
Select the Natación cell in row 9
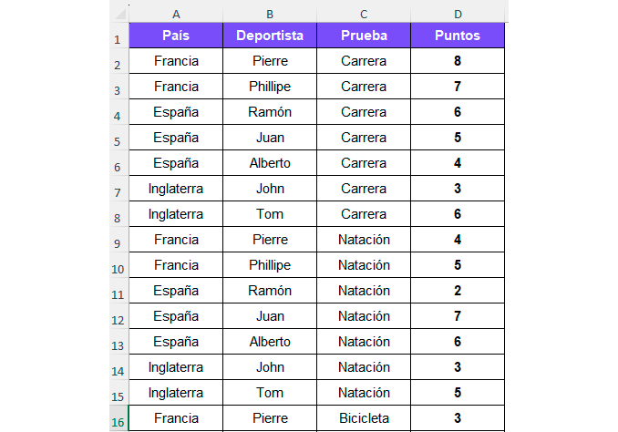(364, 240)
